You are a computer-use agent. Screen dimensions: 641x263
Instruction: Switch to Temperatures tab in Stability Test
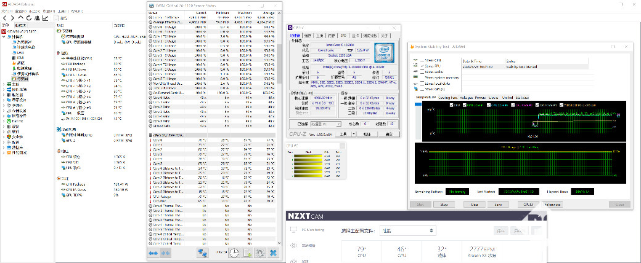(426, 98)
